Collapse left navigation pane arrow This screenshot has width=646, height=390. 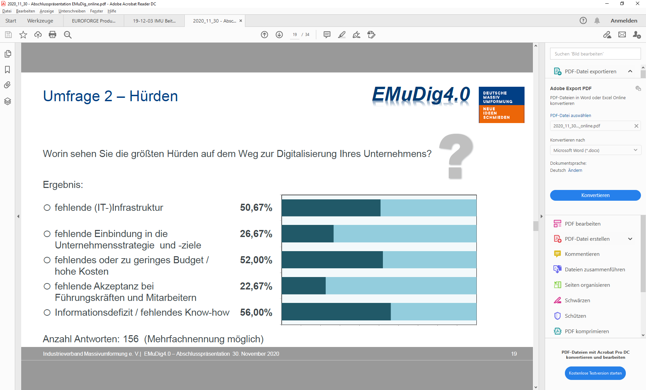tap(18, 216)
